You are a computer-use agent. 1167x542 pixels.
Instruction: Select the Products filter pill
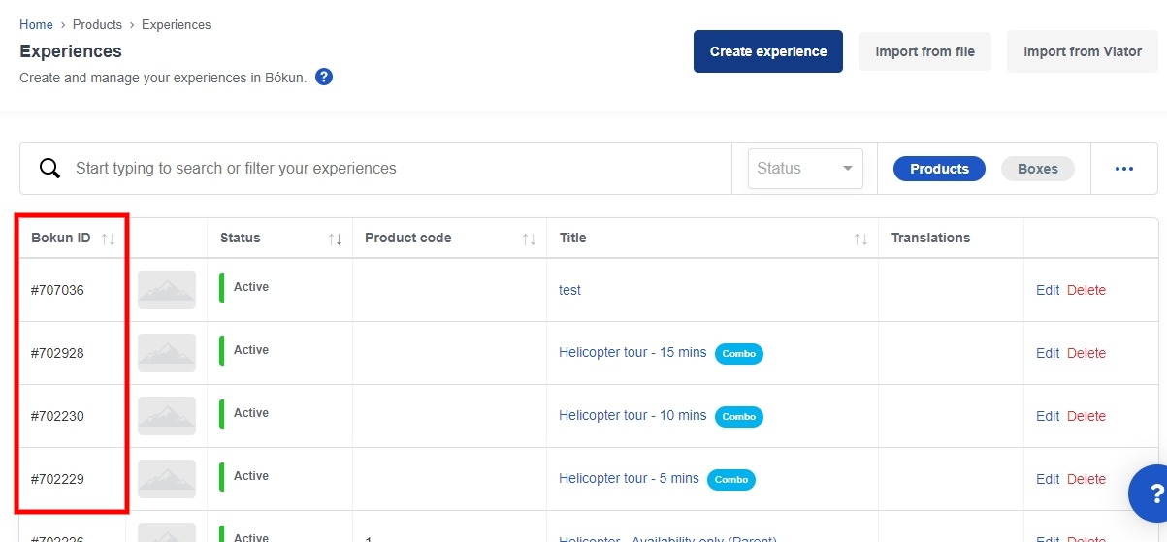pos(939,169)
